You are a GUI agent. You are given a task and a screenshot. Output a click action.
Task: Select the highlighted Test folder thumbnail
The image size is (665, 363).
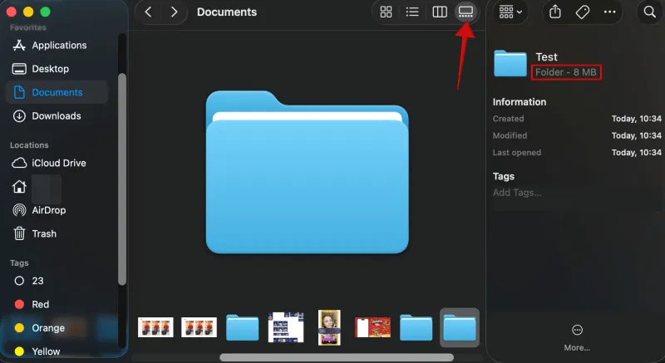coord(460,327)
